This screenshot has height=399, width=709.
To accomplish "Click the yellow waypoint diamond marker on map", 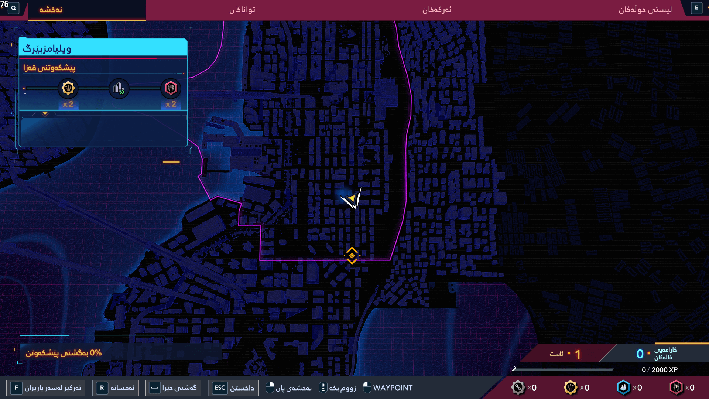I will coord(352,255).
